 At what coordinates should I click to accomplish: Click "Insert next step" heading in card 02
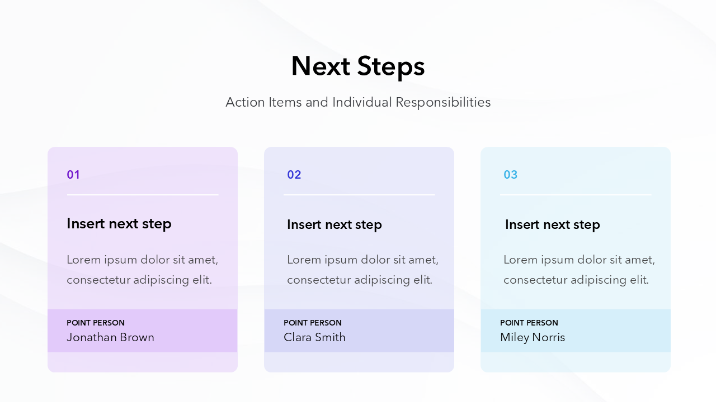tap(335, 225)
